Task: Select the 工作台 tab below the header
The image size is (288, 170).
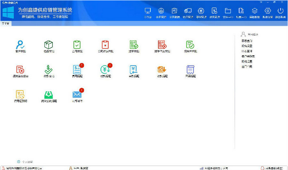Action: [6, 24]
